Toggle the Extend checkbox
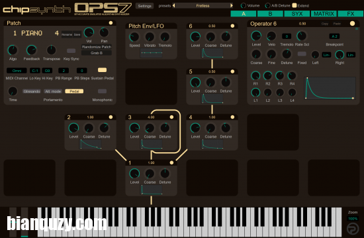The image size is (364, 238). click(295, 5)
